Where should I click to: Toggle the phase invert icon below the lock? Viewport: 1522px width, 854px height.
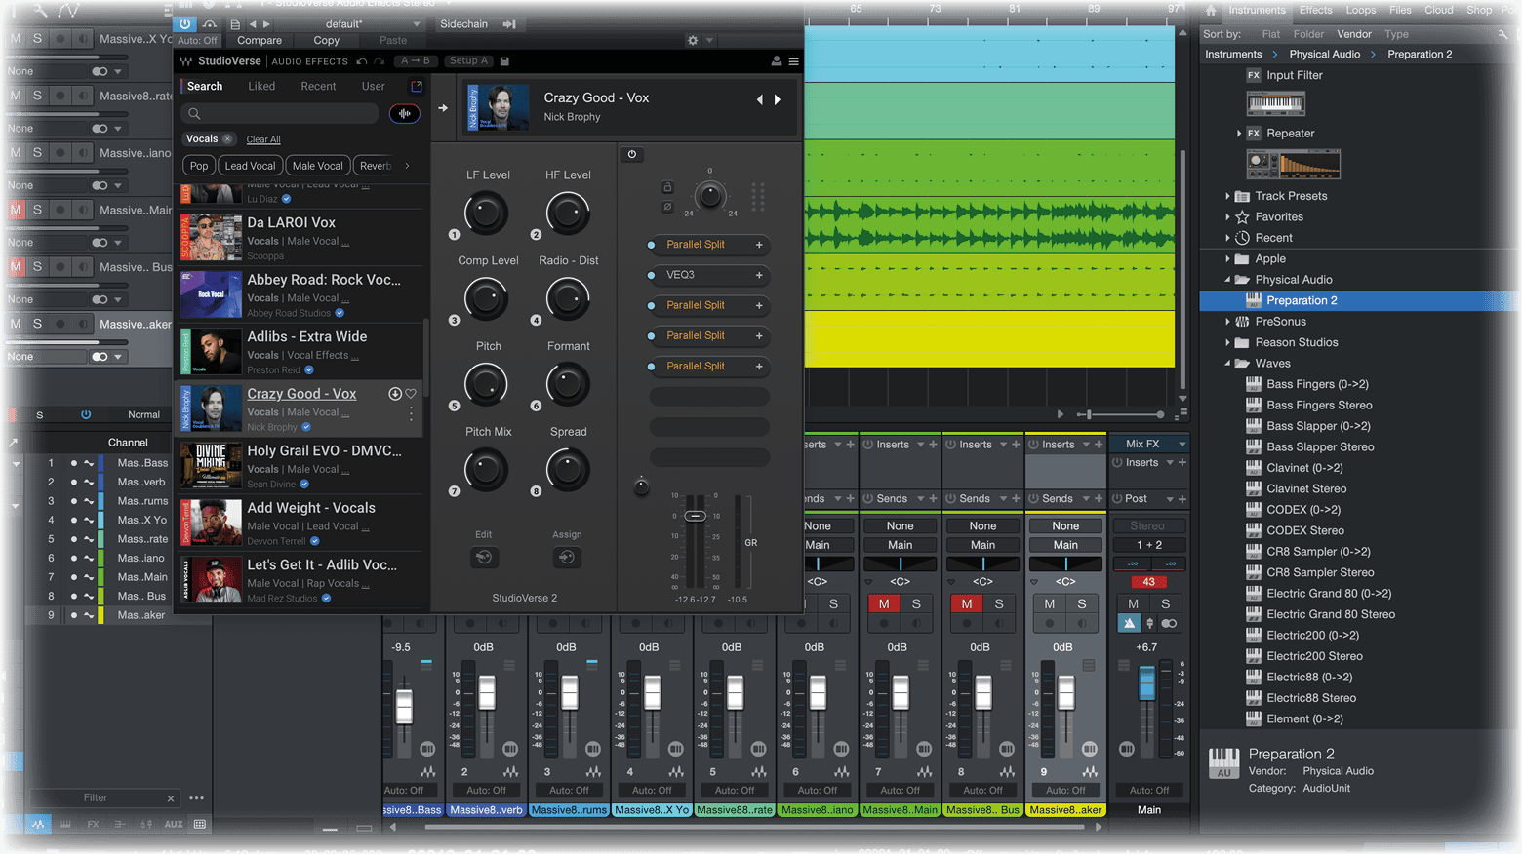667,207
